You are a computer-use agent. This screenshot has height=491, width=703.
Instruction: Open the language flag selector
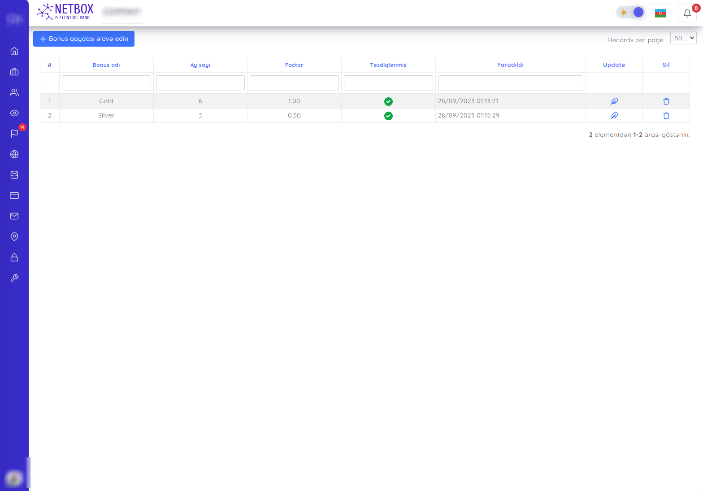coord(660,13)
